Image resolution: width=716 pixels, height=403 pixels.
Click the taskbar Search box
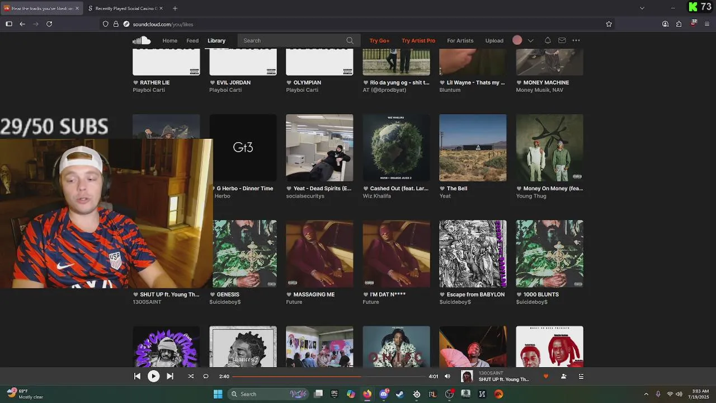(x=268, y=394)
